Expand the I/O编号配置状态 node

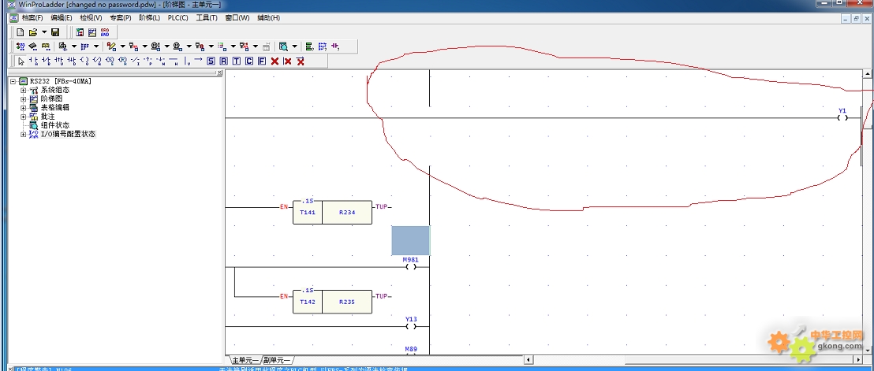24,134
